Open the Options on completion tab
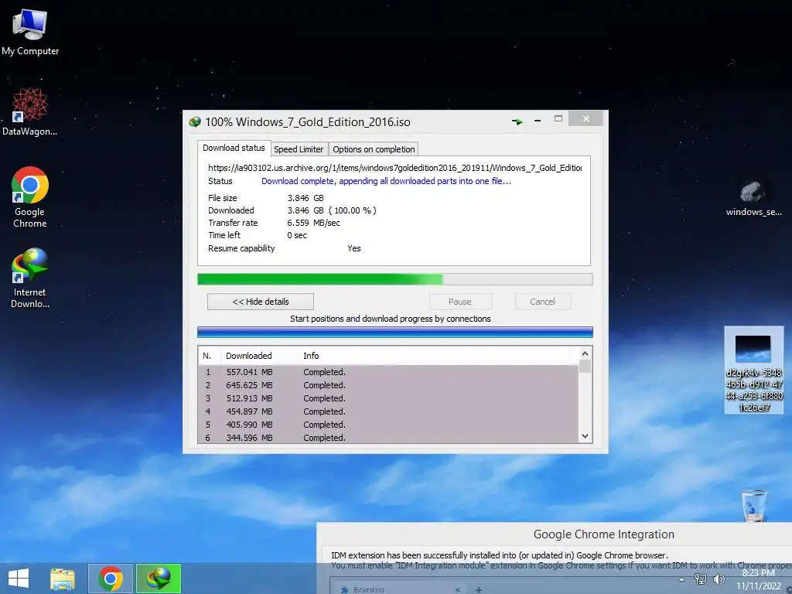The height and width of the screenshot is (594, 792). click(x=374, y=149)
